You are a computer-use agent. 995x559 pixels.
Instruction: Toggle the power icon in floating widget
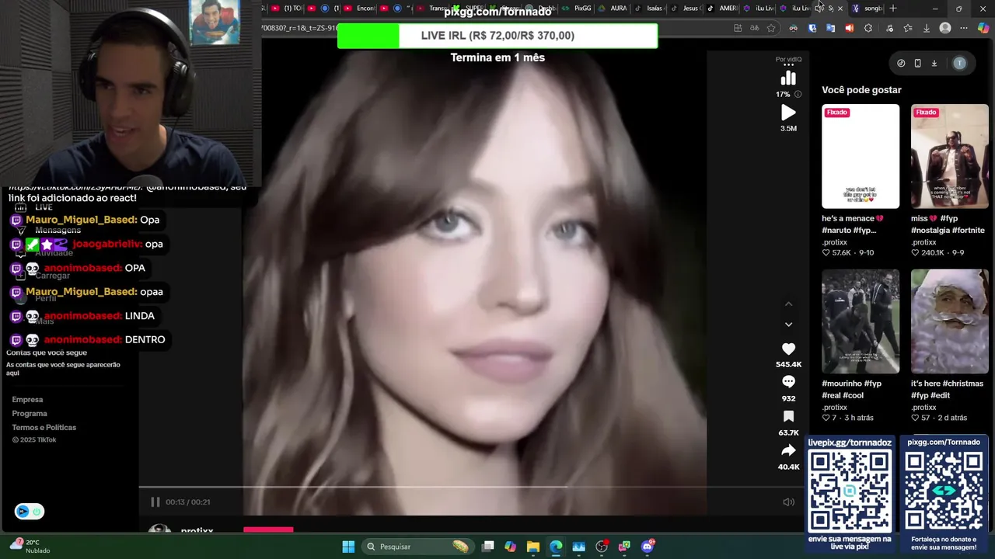(36, 512)
